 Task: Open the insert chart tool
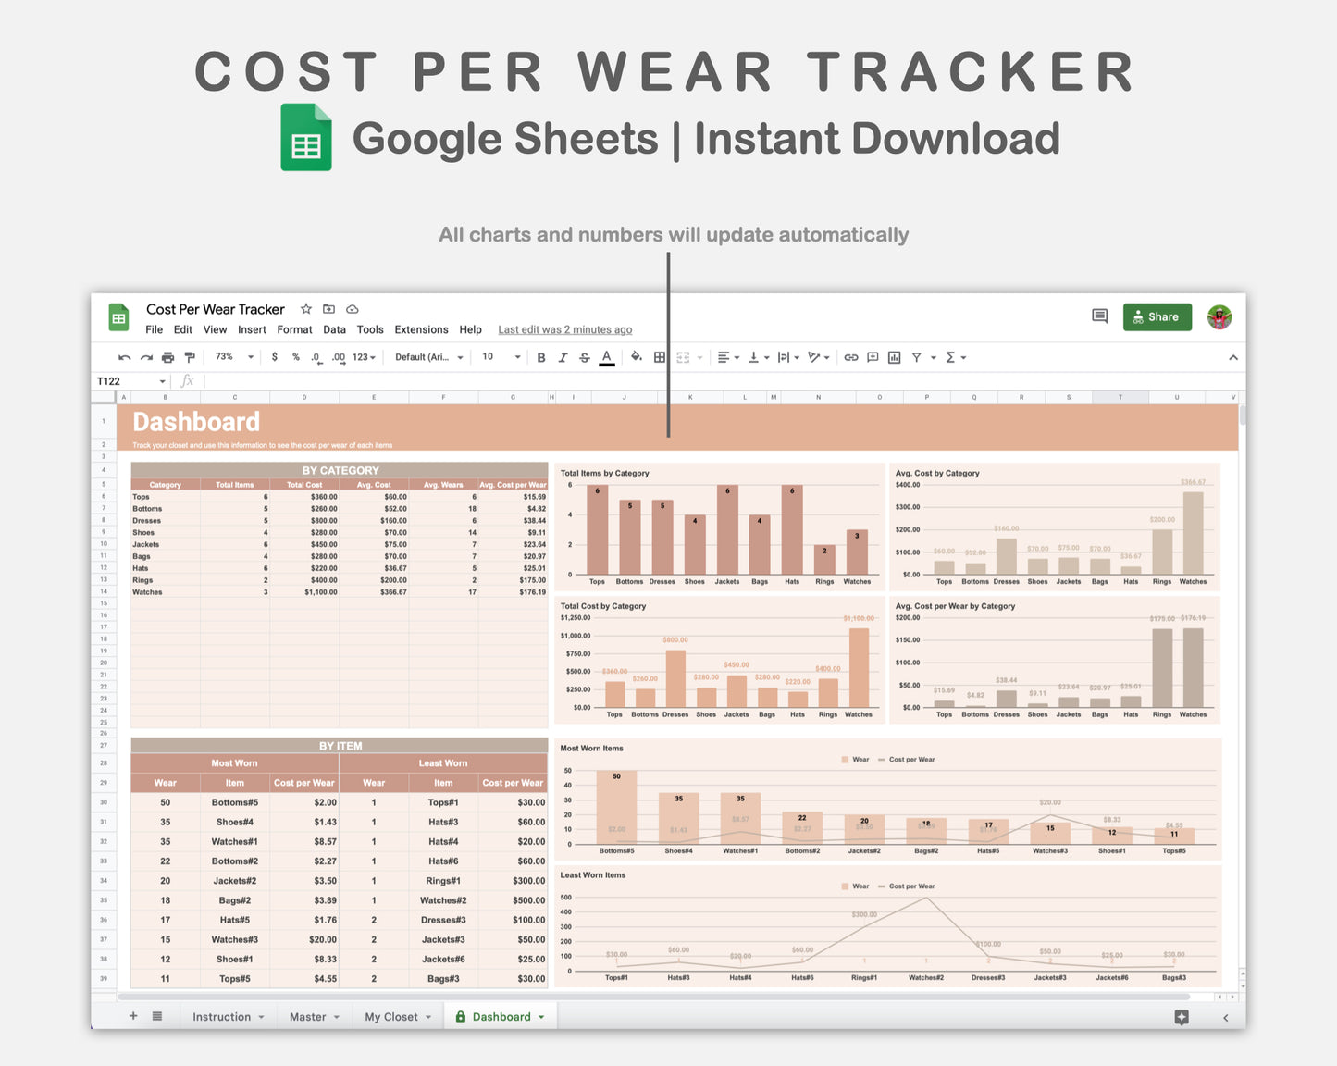pyautogui.click(x=893, y=357)
